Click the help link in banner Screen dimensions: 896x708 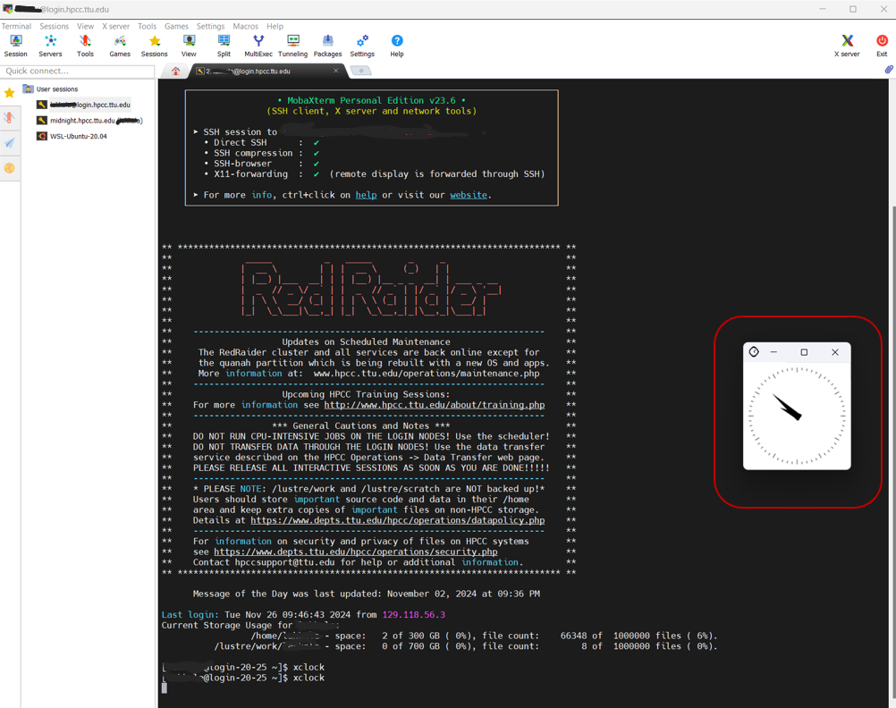click(367, 195)
